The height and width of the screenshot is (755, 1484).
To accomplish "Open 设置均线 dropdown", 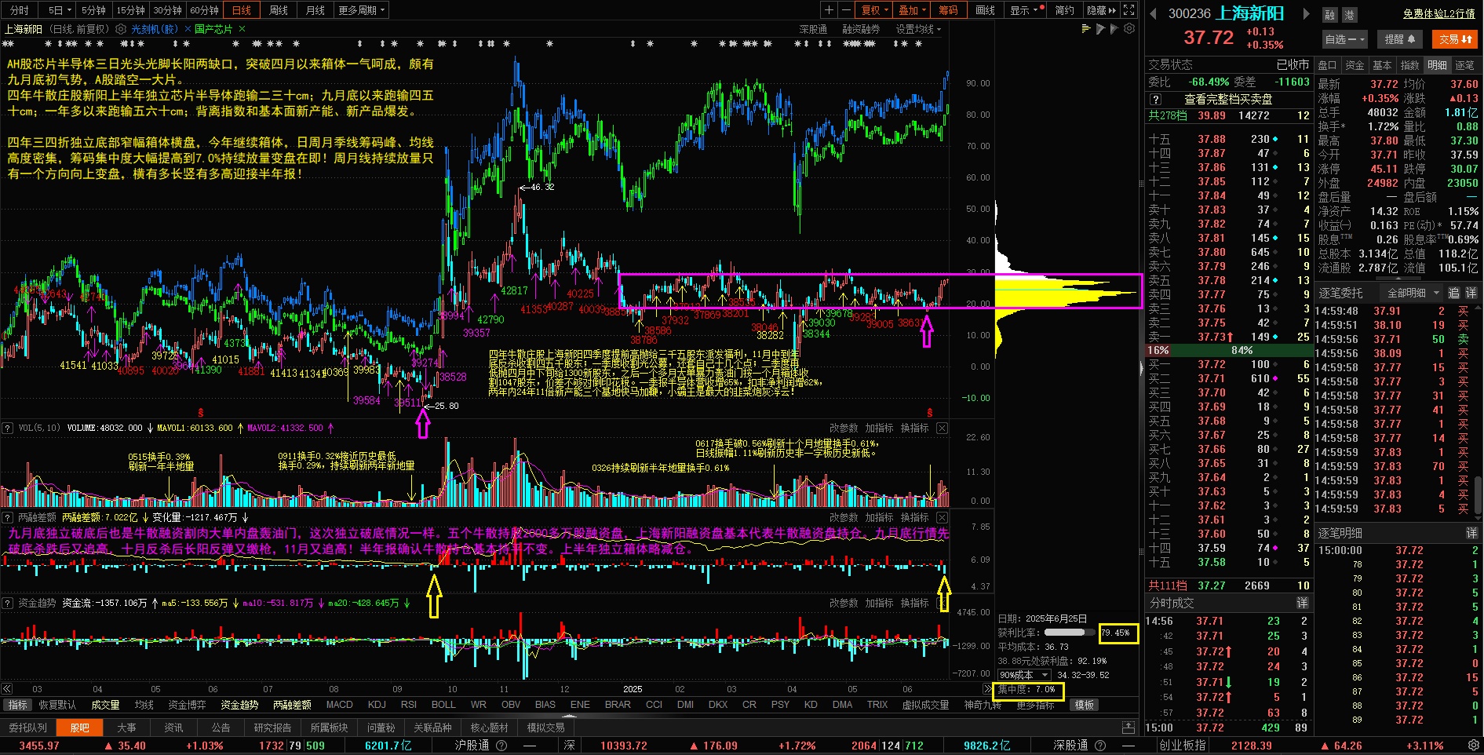I will click(918, 29).
